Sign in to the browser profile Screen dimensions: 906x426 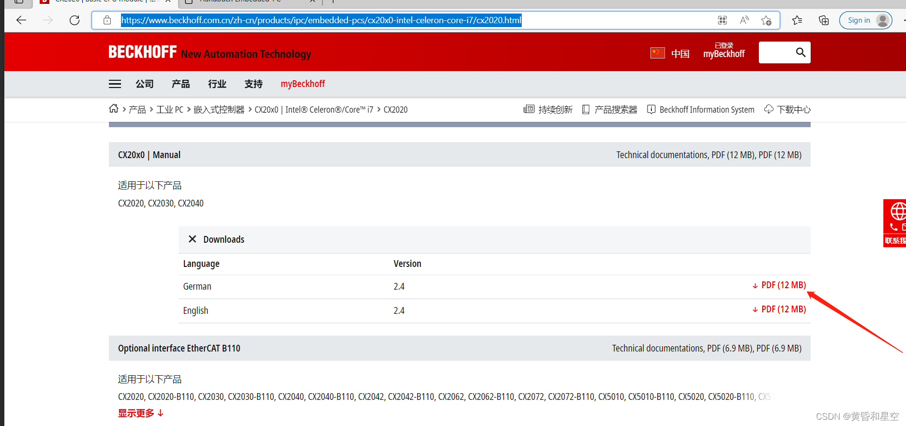[x=865, y=20]
